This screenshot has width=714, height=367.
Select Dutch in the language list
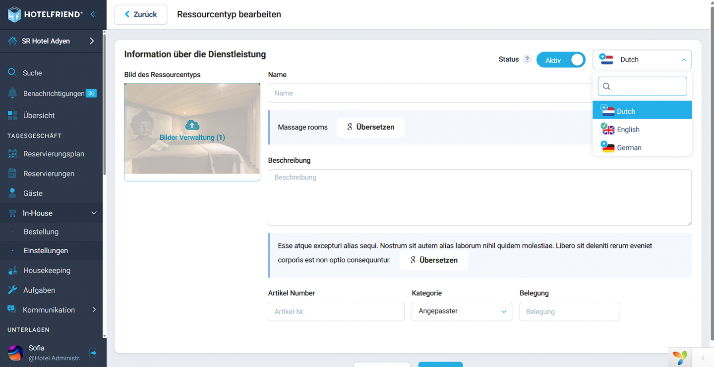[642, 110]
